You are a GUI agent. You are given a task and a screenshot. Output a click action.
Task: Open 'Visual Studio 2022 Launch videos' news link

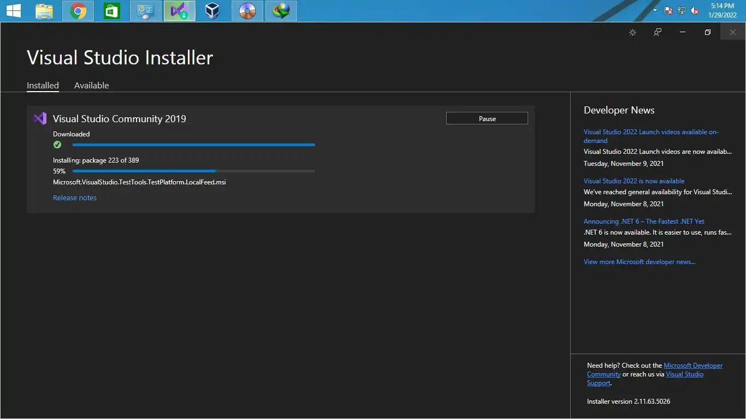coord(651,136)
